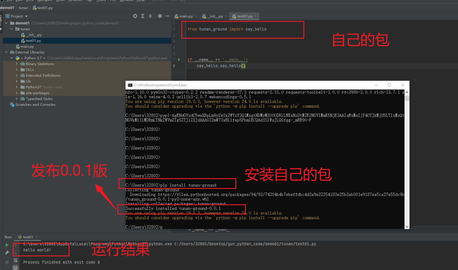The height and width of the screenshot is (270, 458).
Task: Expand the Binary Skeletons node
Action: pos(17,64)
